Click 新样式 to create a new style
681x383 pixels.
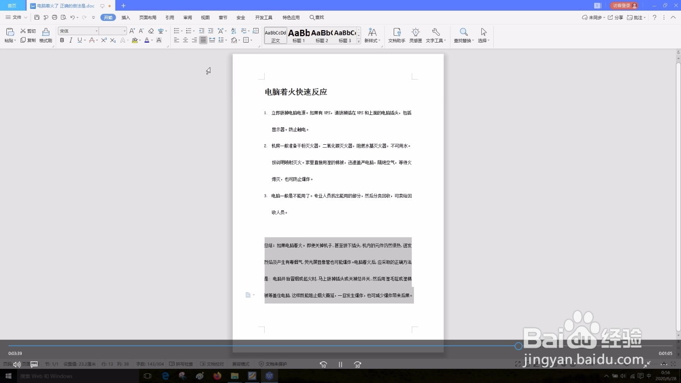click(372, 35)
